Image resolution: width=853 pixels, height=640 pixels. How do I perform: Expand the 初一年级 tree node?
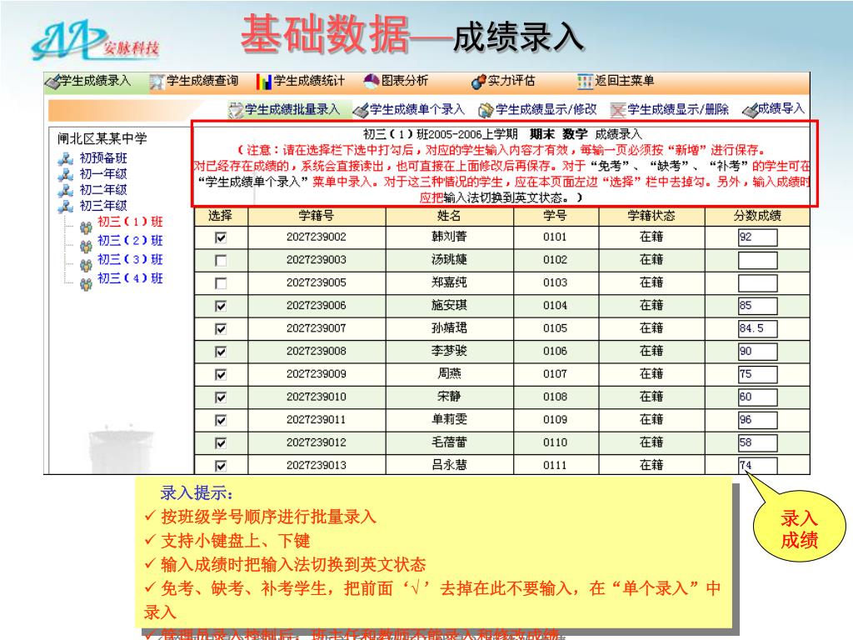[x=102, y=173]
